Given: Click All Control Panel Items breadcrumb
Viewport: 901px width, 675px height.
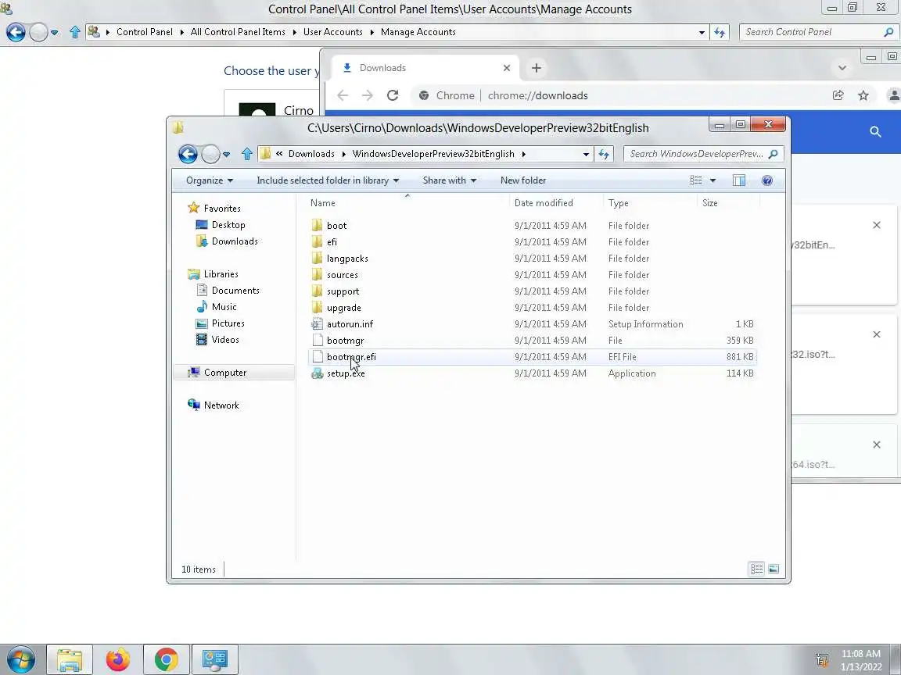Looking at the screenshot, I should coord(237,32).
